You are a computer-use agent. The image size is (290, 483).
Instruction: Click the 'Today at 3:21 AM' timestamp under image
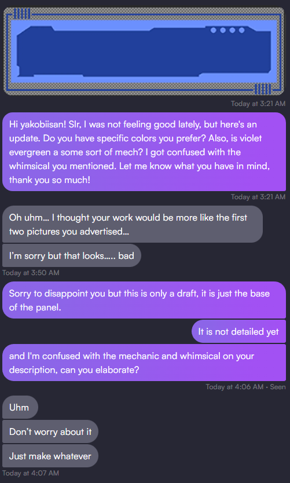pos(258,104)
